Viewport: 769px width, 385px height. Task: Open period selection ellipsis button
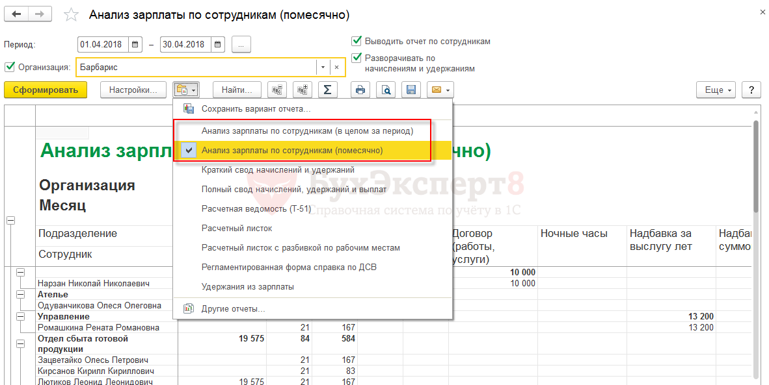coord(241,44)
